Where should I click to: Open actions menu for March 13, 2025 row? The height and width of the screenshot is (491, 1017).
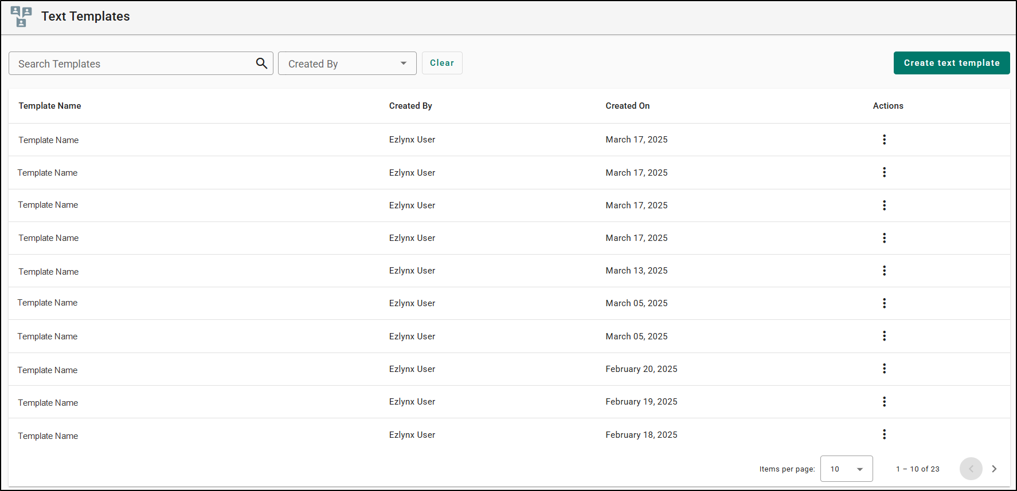(x=884, y=271)
